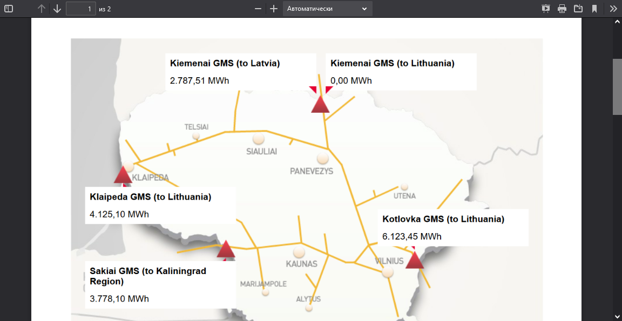Go to the previous page
This screenshot has width=622, height=321.
tap(42, 9)
